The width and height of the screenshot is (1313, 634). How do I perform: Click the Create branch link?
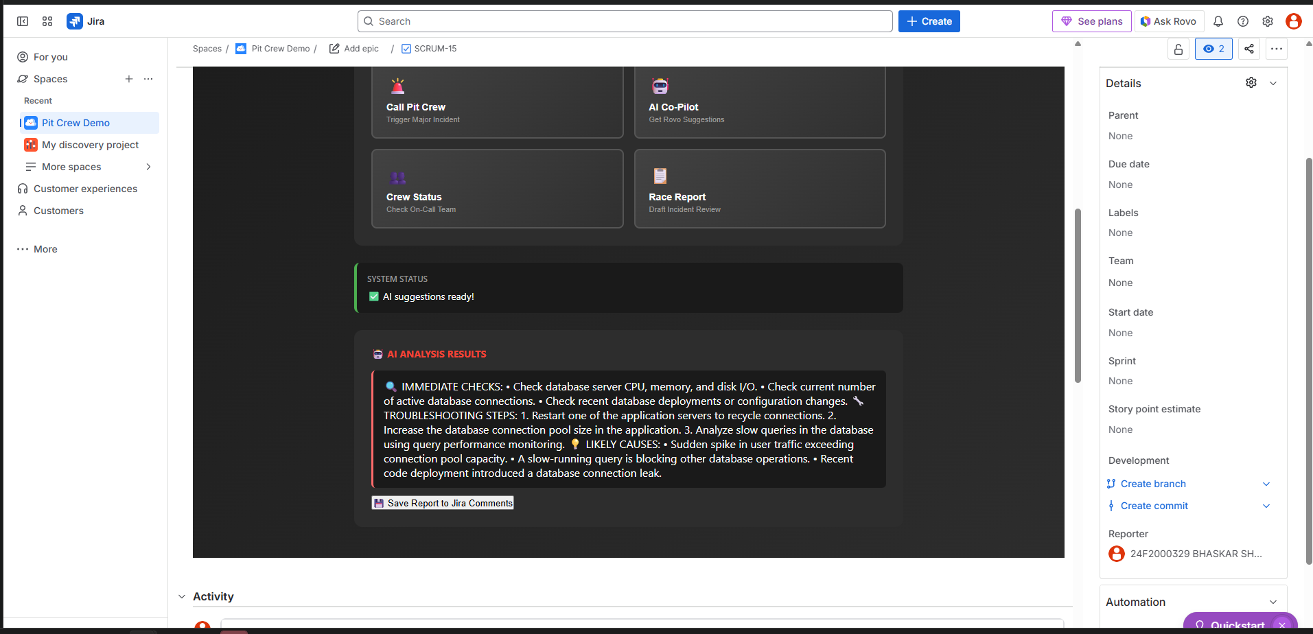point(1153,484)
